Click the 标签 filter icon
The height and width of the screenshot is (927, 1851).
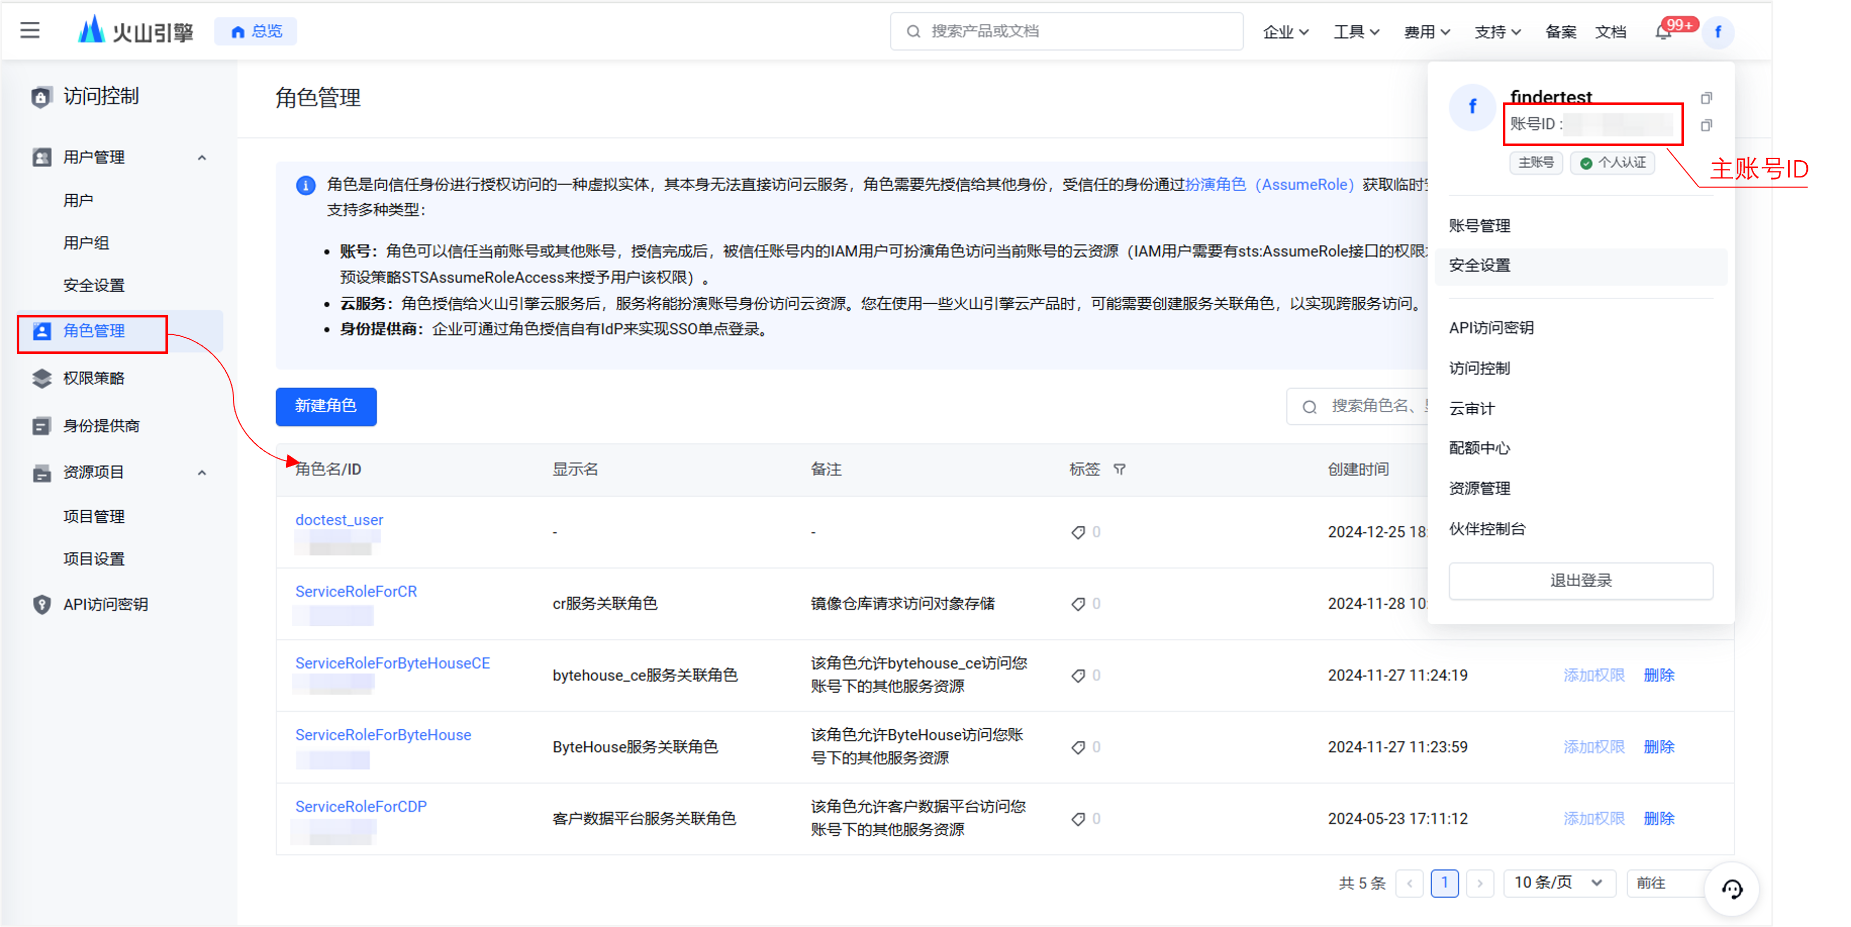[1119, 469]
